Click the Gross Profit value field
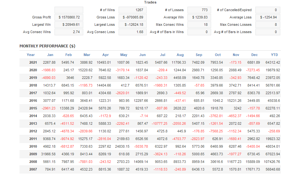 coord(69,17)
